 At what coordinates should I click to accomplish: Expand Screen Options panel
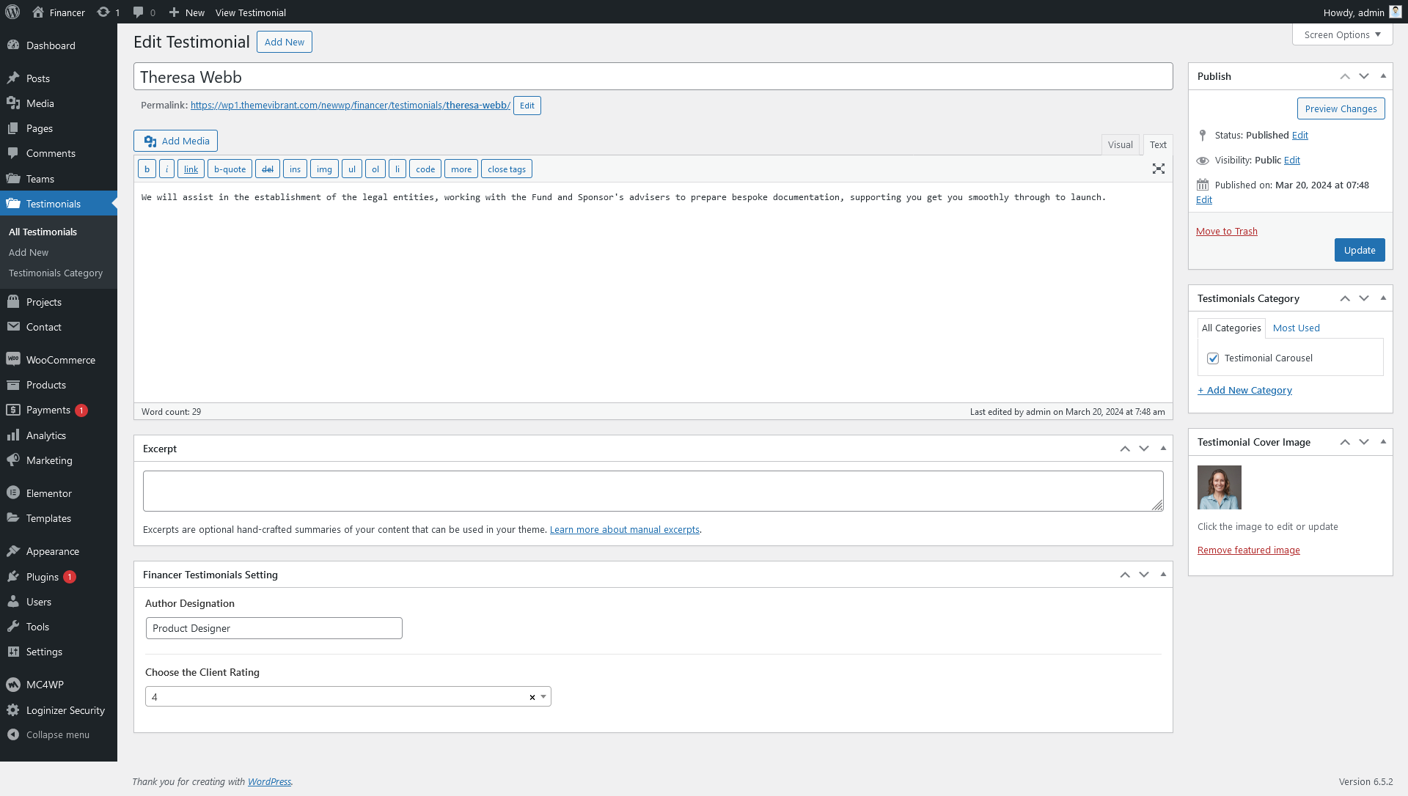click(1342, 34)
